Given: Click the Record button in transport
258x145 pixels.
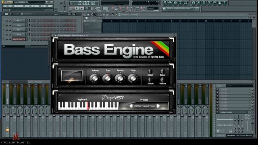Looking at the screenshot, I should (x=87, y=8).
